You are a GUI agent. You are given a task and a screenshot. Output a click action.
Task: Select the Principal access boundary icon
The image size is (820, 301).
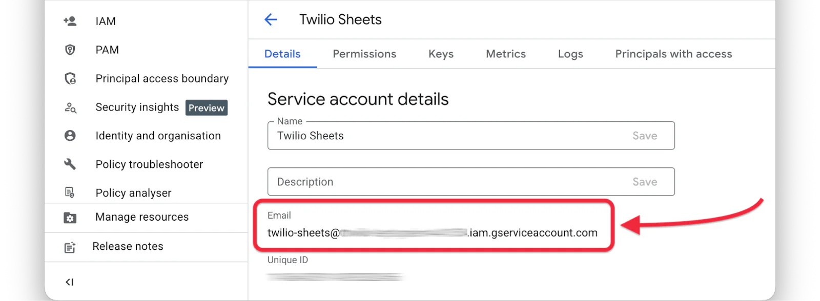point(70,78)
